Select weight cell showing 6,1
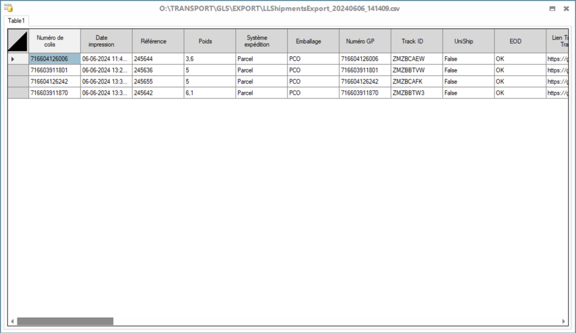The width and height of the screenshot is (576, 333). (x=209, y=93)
